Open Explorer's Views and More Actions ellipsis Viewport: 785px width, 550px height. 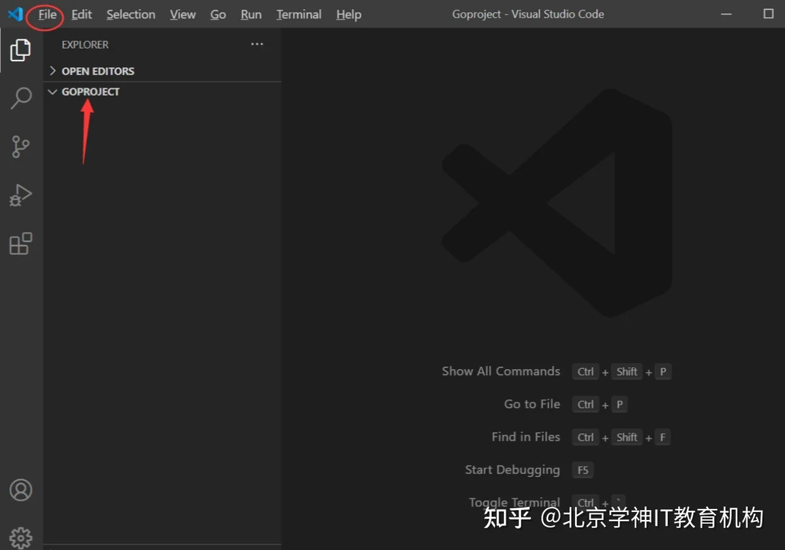point(257,44)
